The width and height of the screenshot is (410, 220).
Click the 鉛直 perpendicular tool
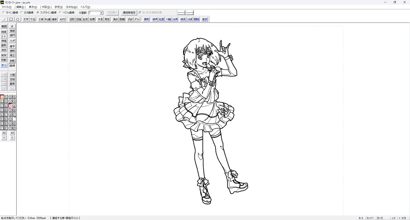tap(162, 19)
